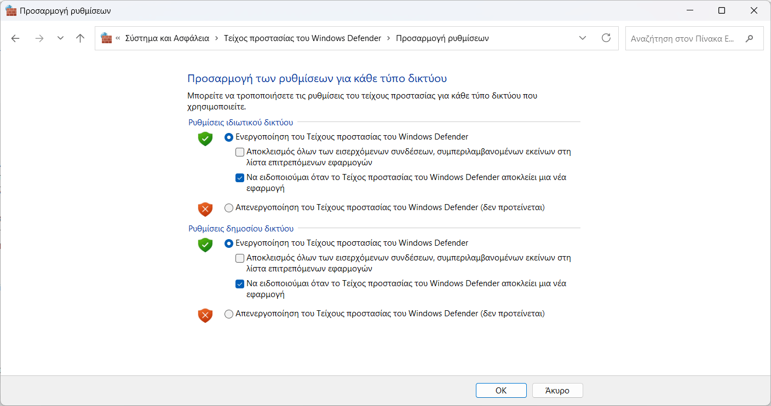Viewport: 771px width, 406px height.
Task: Click the window title bar firewall icon
Action: 11,10
